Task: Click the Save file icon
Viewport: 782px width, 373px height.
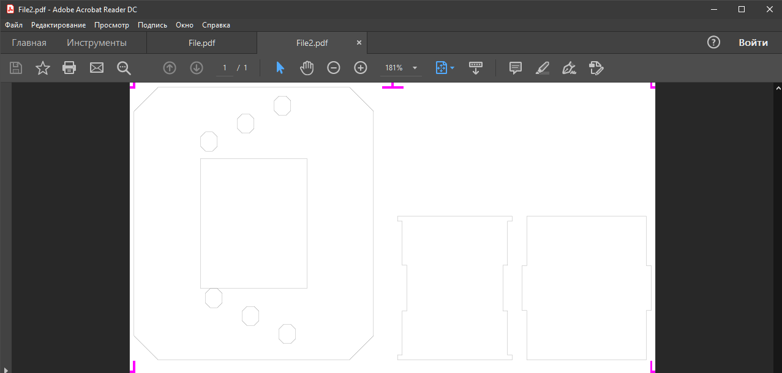Action: click(16, 68)
